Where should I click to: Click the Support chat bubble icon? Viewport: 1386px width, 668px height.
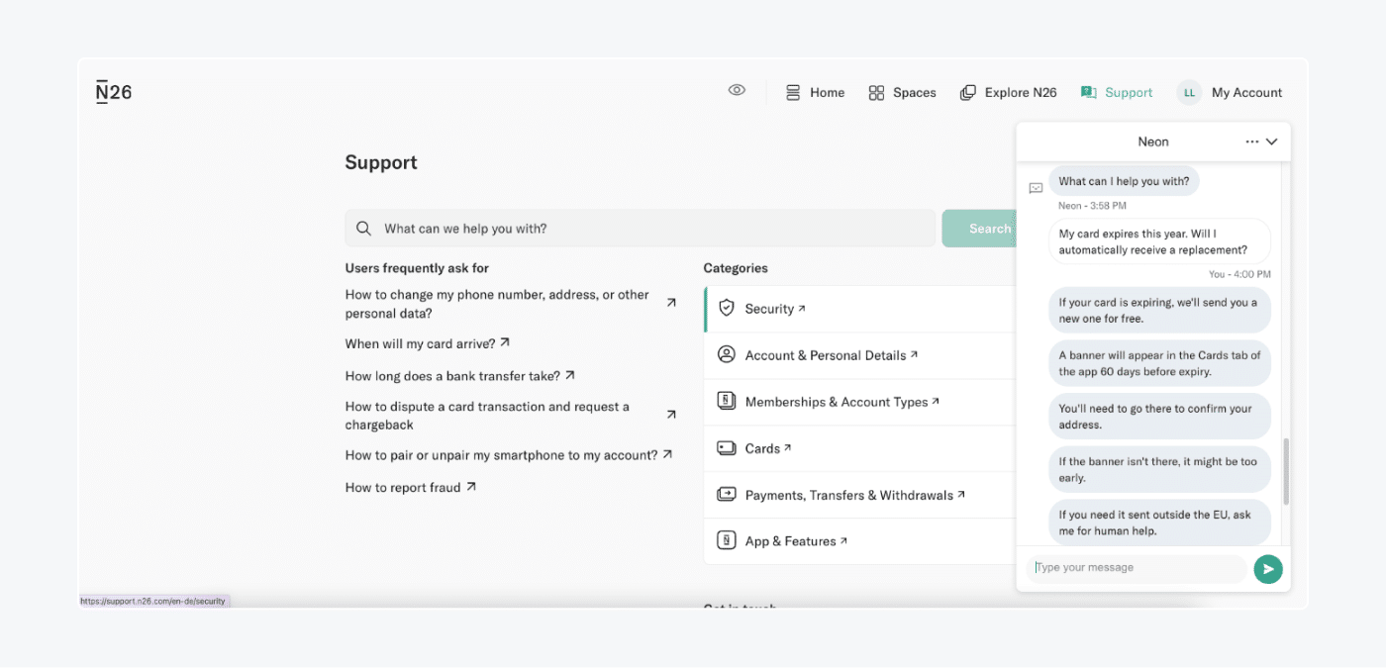(x=1089, y=92)
